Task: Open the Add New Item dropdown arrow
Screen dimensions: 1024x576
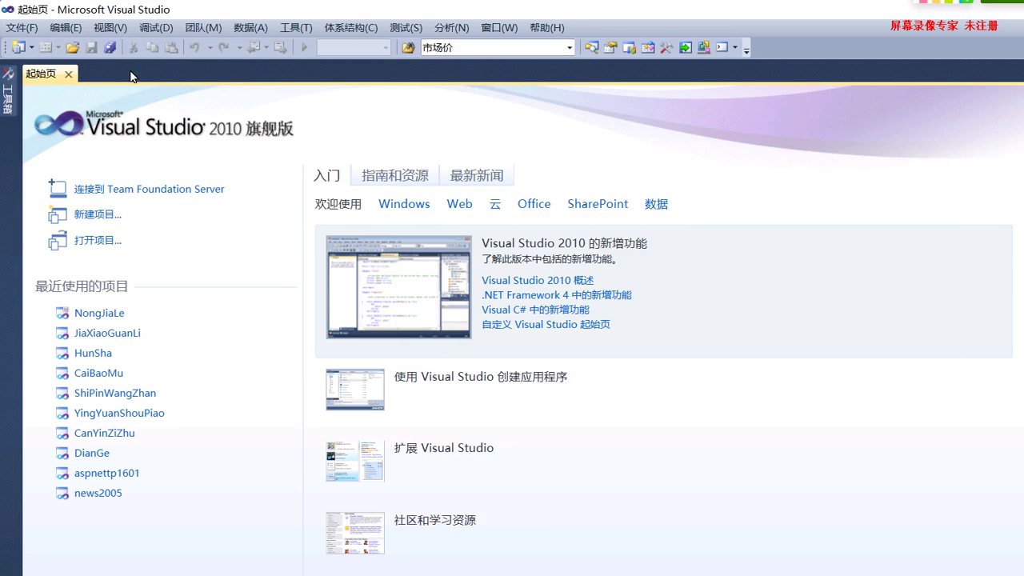Action: click(58, 48)
